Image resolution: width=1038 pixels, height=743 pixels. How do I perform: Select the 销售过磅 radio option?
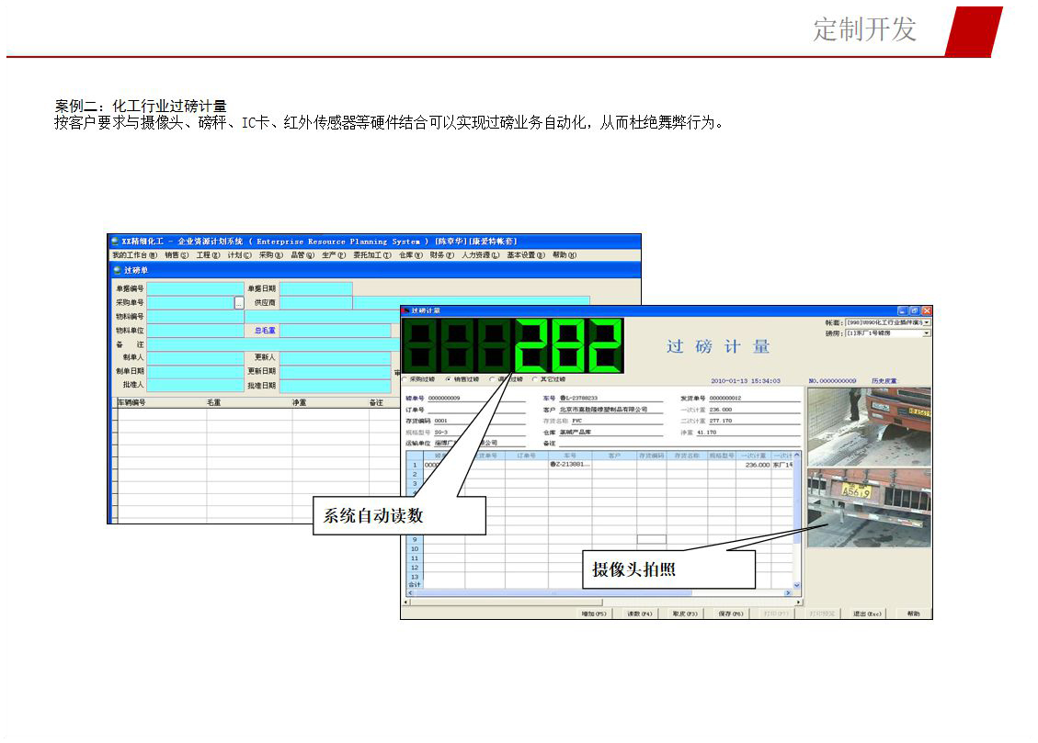pyautogui.click(x=448, y=378)
